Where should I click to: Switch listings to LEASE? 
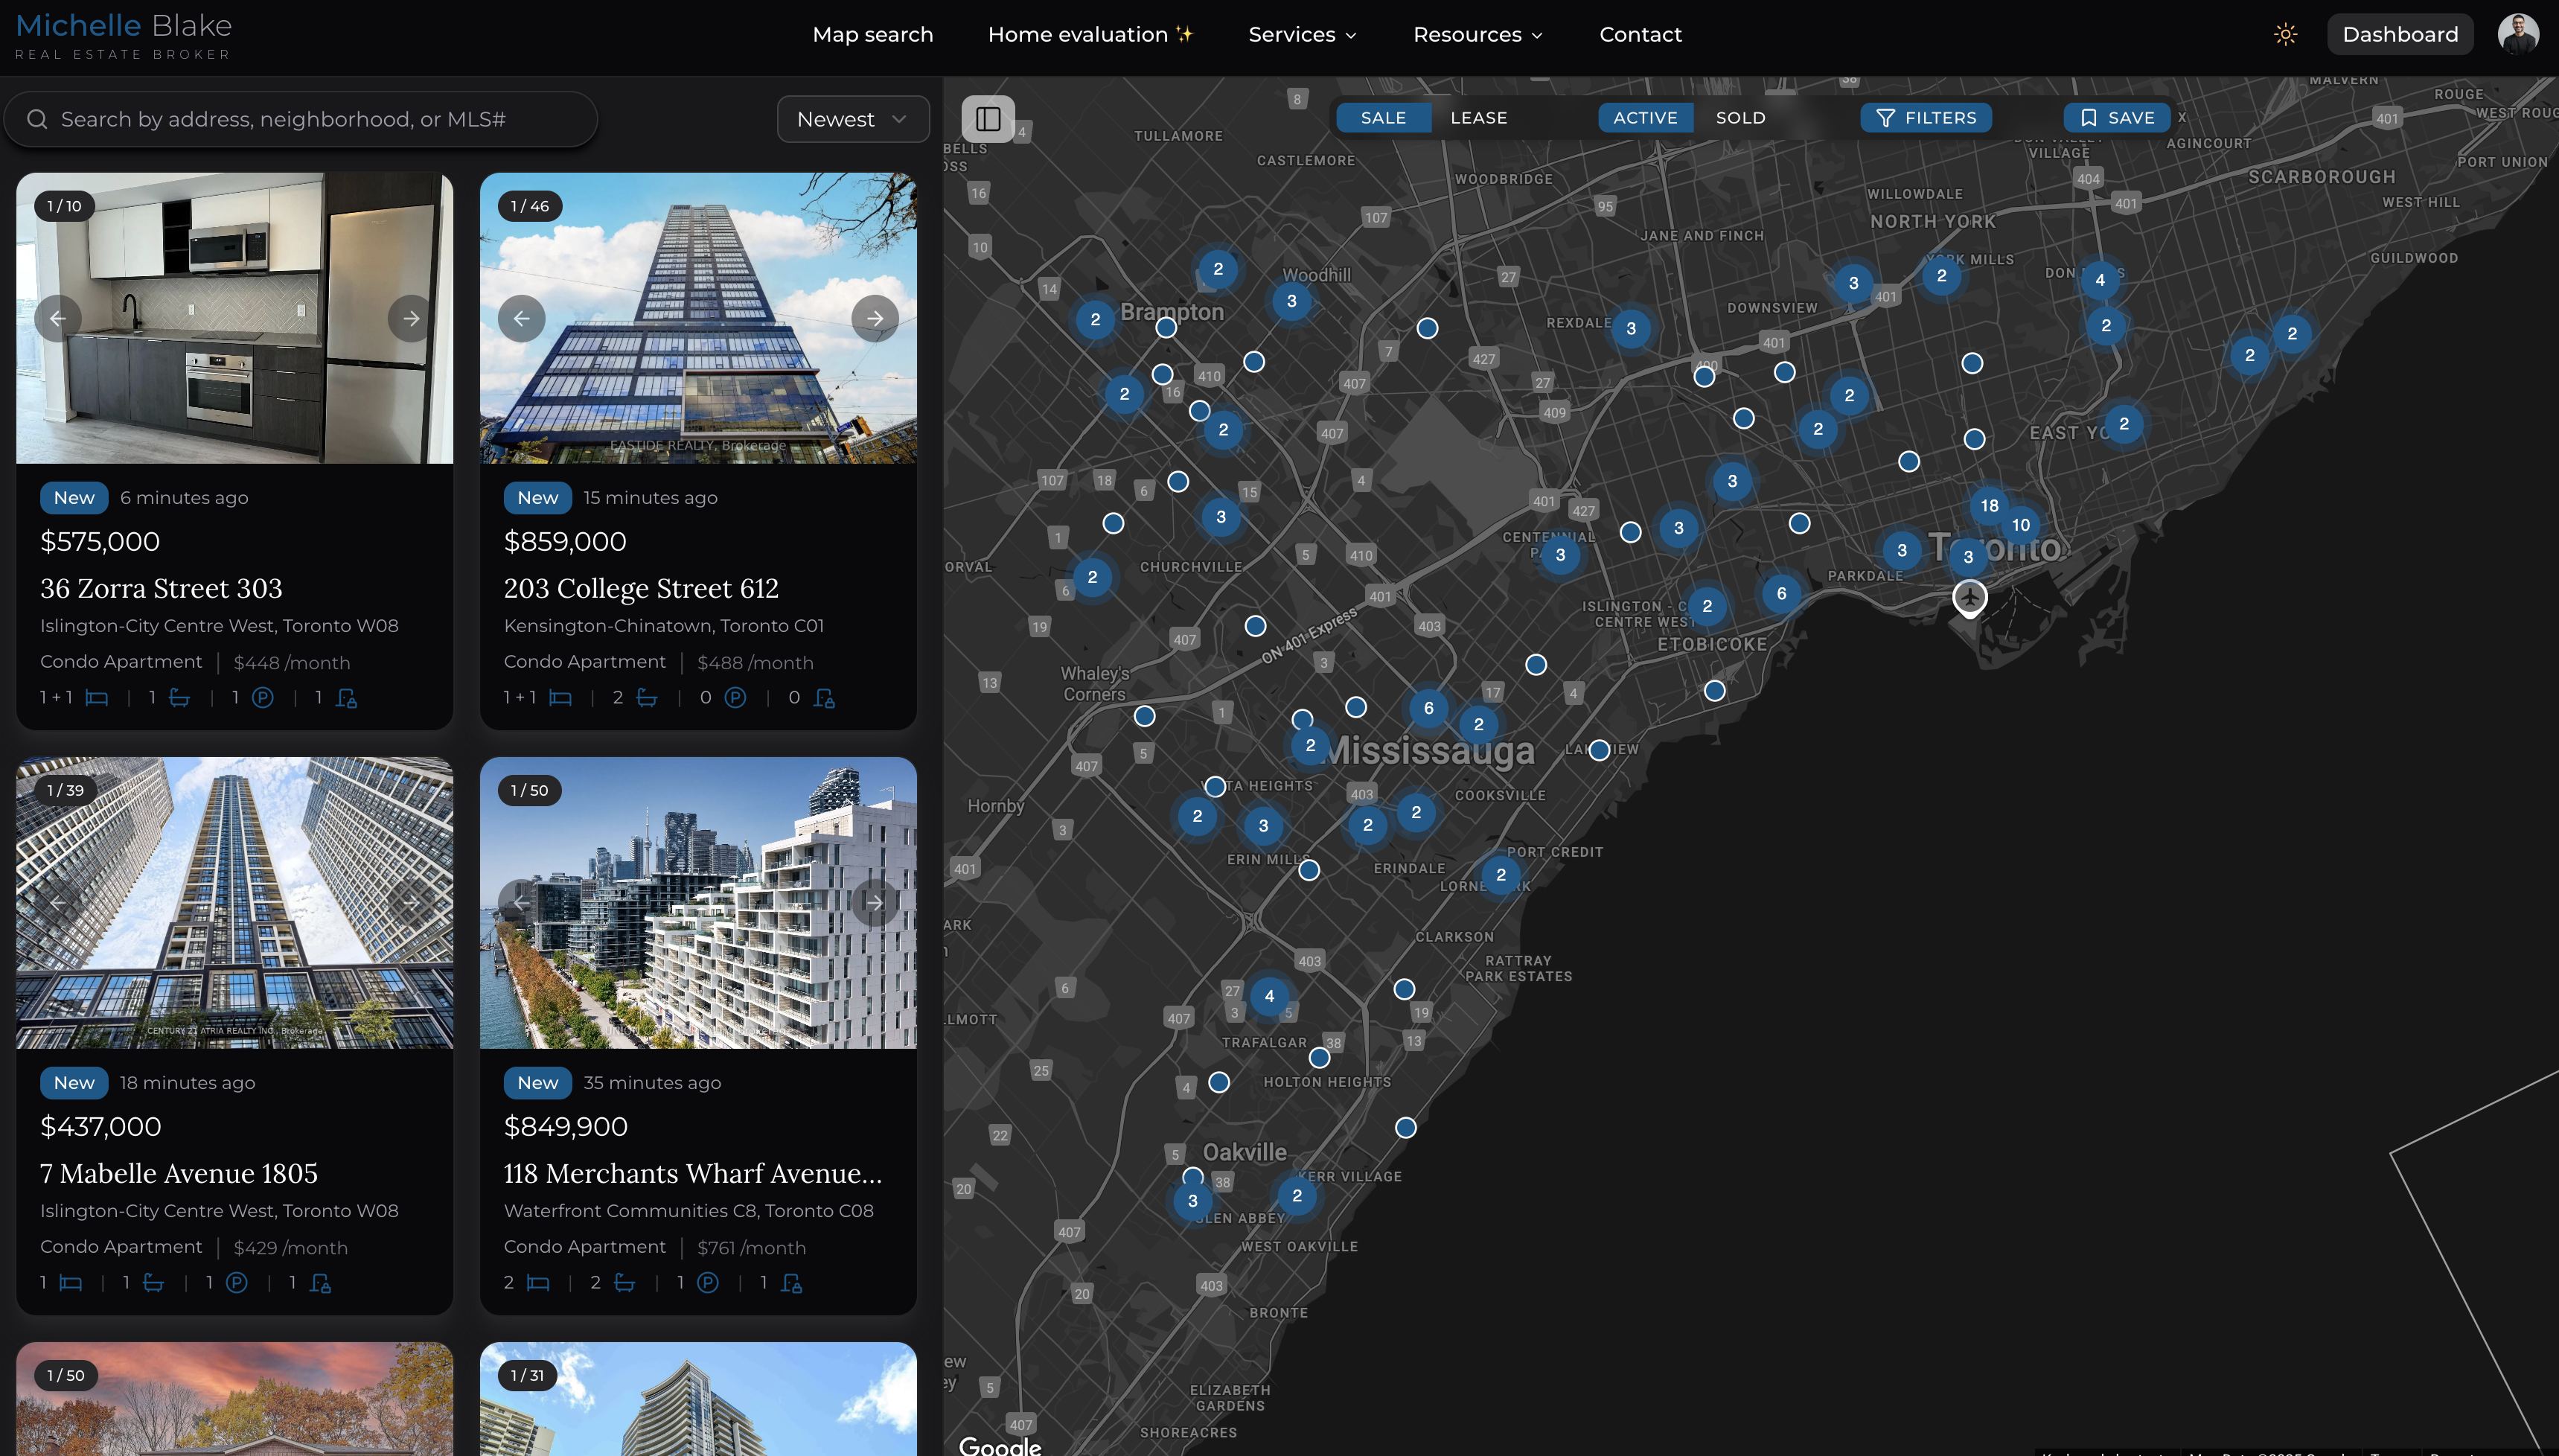(x=1478, y=118)
